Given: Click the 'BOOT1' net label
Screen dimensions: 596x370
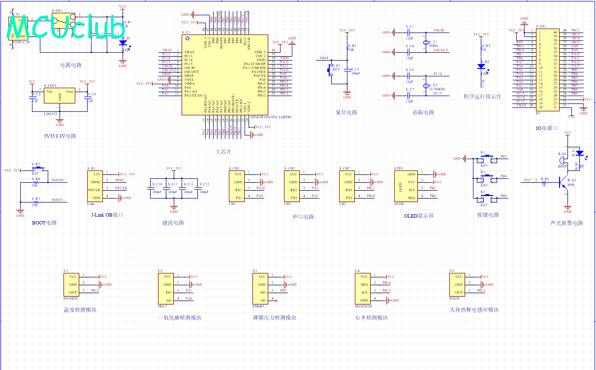Looking at the screenshot, I should 58,200.
